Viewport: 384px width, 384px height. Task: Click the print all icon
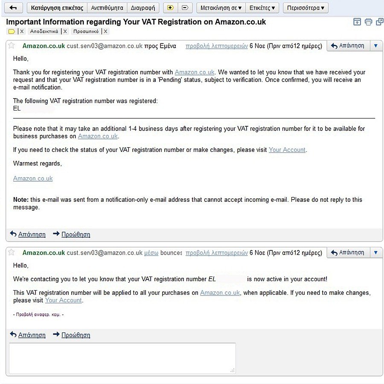click(368, 22)
